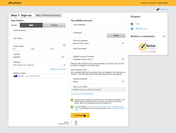The height and width of the screenshot is (133, 176).
Task: Switch to Step 1: Sign-up tab
Action: pyautogui.click(x=21, y=15)
